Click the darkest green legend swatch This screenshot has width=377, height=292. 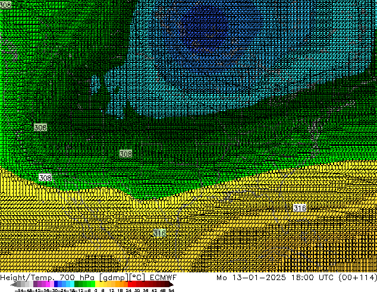[77, 284]
